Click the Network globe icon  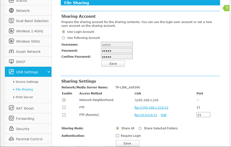tap(12, 11)
